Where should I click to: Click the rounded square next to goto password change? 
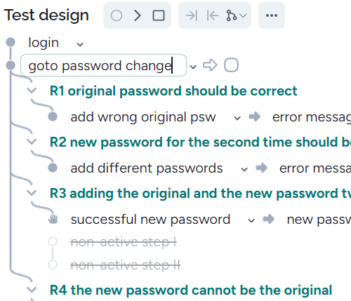point(231,65)
